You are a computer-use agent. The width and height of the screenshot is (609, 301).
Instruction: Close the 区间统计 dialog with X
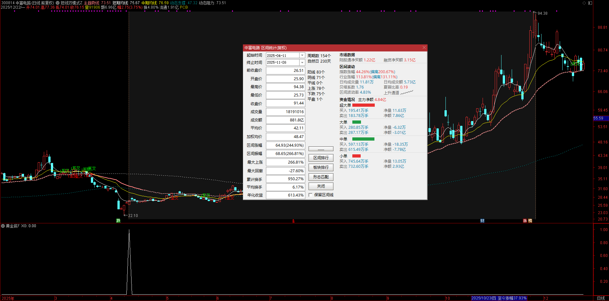(x=424, y=48)
